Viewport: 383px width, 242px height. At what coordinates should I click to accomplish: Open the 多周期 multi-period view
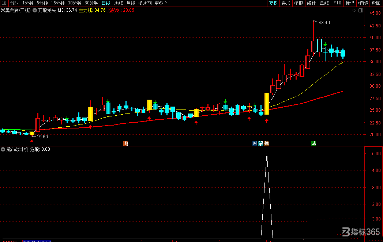[145, 3]
